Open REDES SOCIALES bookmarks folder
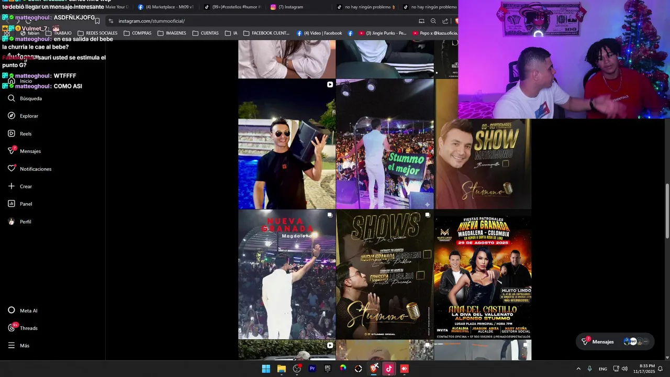670x377 pixels. point(97,33)
